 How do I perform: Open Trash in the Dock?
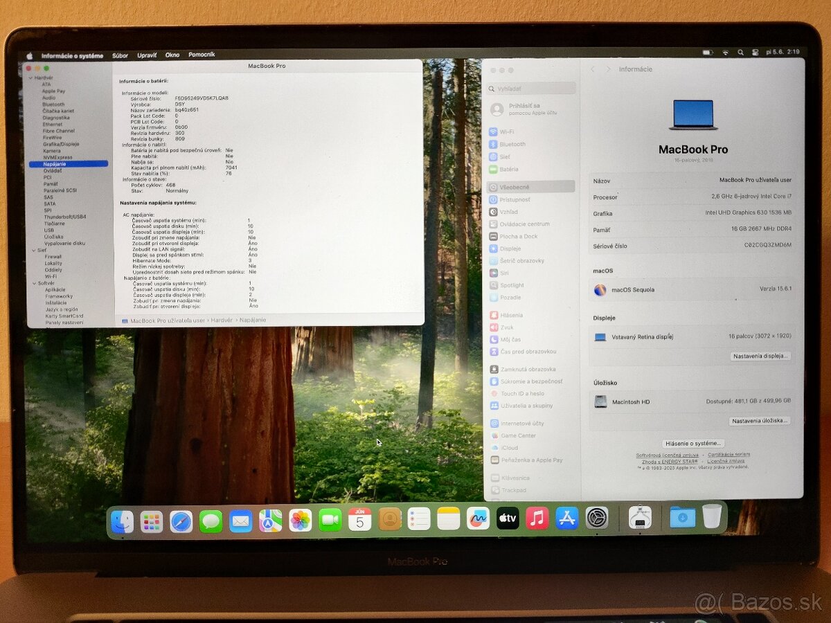point(712,516)
